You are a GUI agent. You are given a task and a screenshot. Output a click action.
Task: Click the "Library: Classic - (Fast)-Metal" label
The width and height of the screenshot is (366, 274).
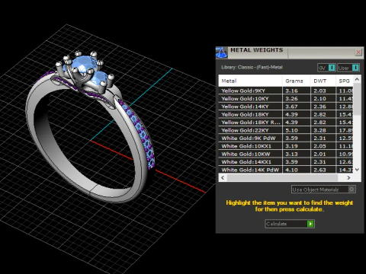pos(252,67)
